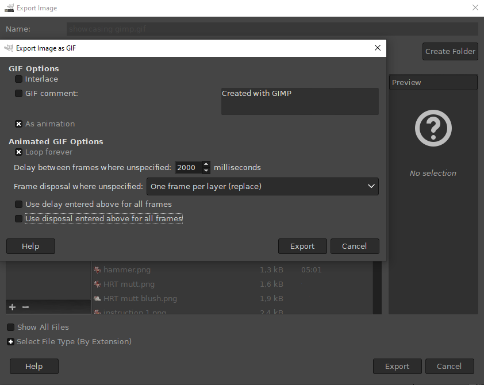Click the question mark preview icon
This screenshot has width=484, height=385.
pyautogui.click(x=433, y=128)
